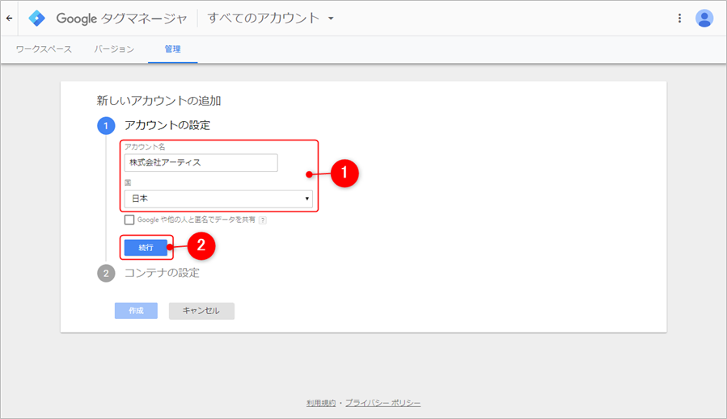Open the three-dot more options menu
727x419 pixels.
point(680,19)
